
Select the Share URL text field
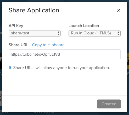65,54
